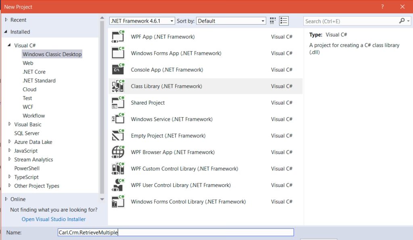Open Visual Studio Installer link
Screen dimensions: 413x240
[x=54, y=219]
